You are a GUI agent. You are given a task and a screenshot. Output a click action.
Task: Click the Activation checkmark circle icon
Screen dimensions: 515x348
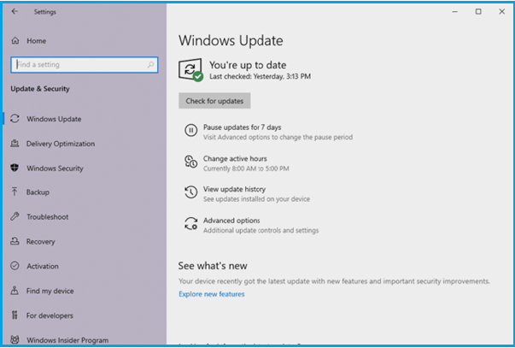[x=15, y=266]
